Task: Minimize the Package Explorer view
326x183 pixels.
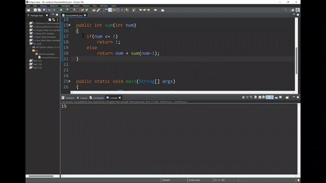Action: (53, 15)
